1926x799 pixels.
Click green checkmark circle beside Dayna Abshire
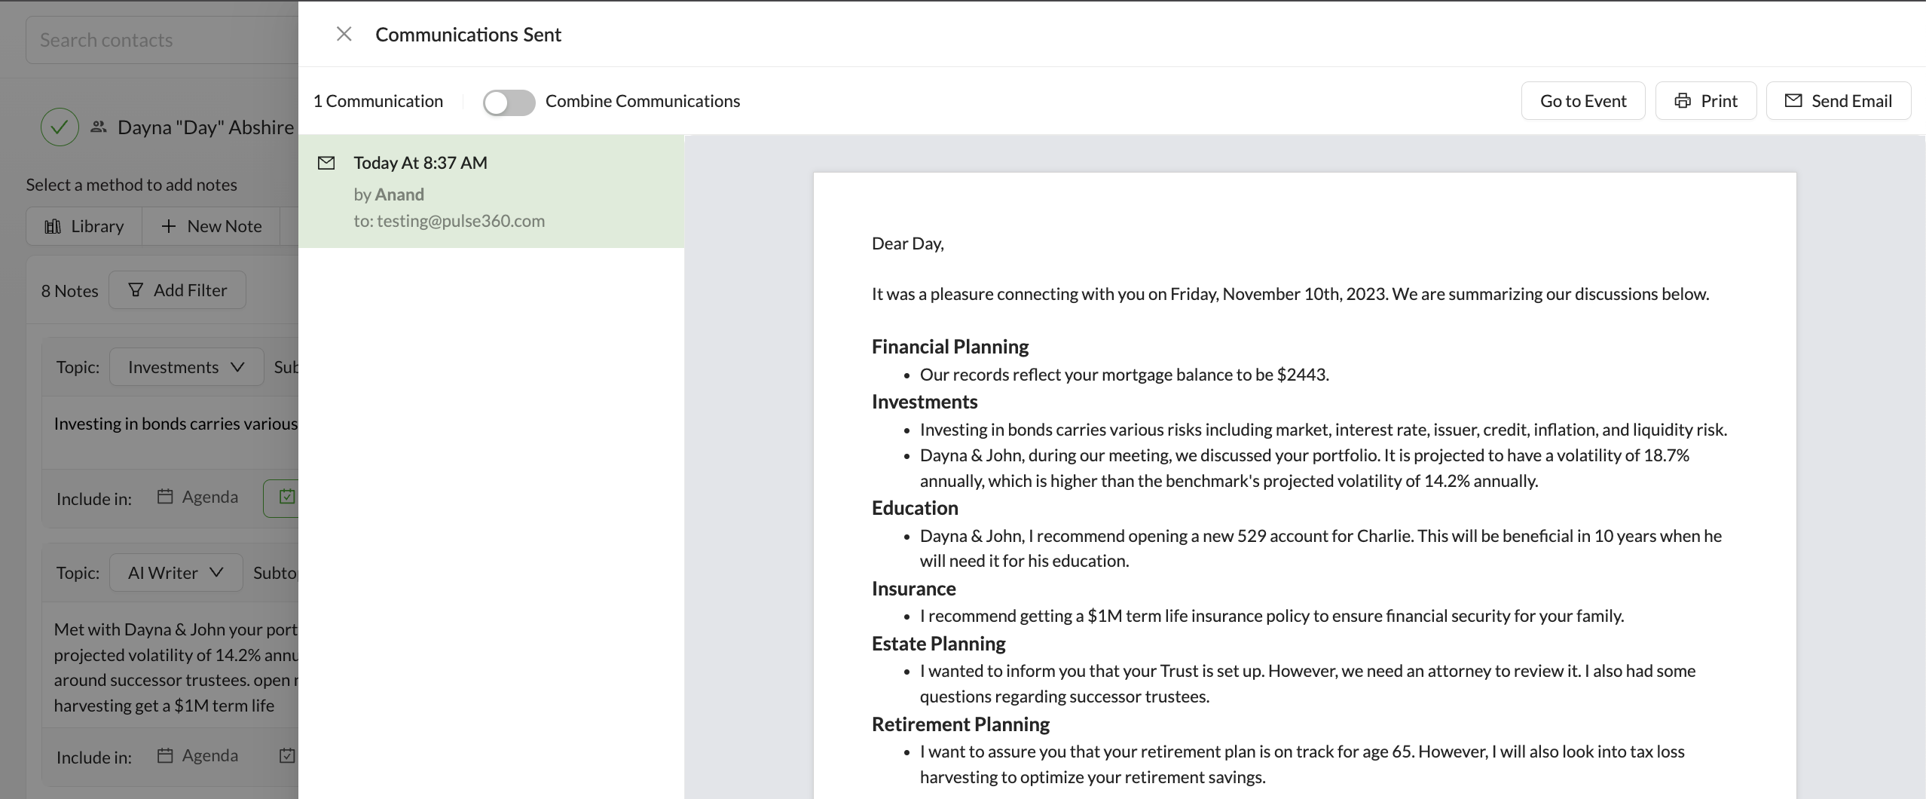click(60, 127)
